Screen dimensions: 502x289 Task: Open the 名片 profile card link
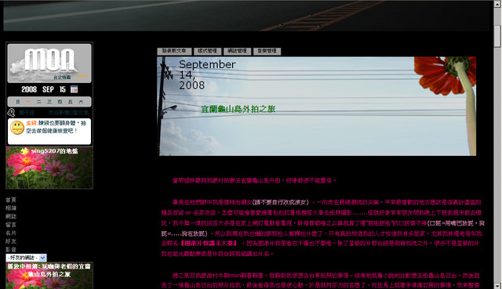tap(10, 233)
